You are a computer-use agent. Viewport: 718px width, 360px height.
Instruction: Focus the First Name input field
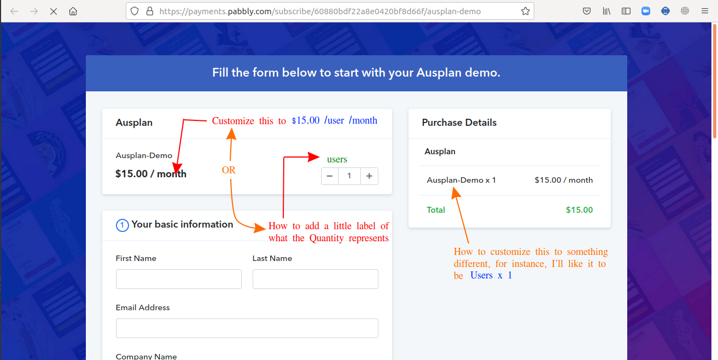[x=179, y=279]
